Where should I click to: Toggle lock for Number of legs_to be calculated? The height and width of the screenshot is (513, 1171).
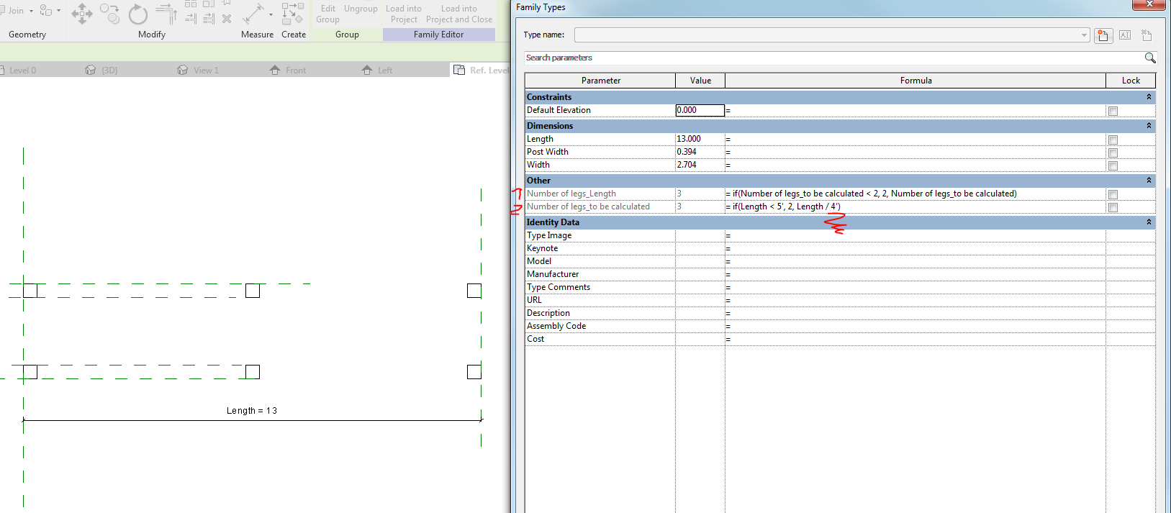pos(1113,207)
